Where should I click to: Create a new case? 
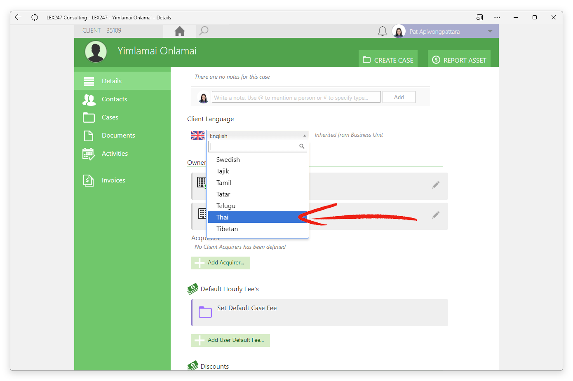388,59
